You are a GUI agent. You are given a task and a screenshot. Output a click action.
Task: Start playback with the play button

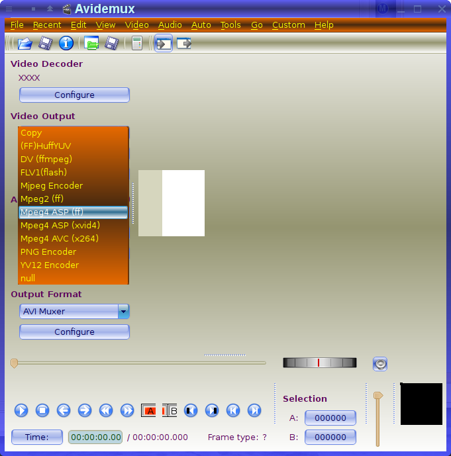click(21, 410)
